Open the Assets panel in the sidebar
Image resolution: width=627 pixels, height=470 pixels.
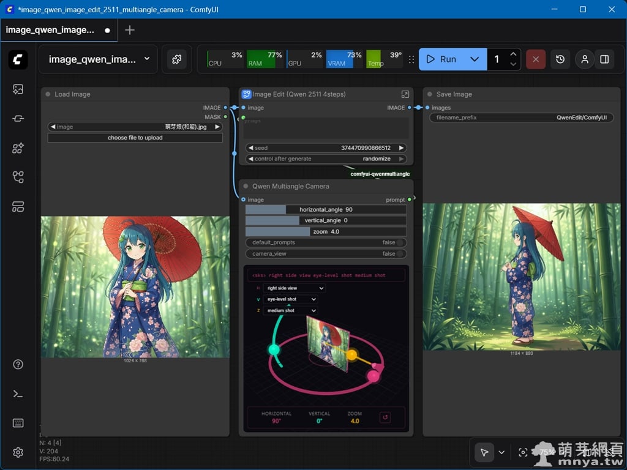[x=18, y=89]
